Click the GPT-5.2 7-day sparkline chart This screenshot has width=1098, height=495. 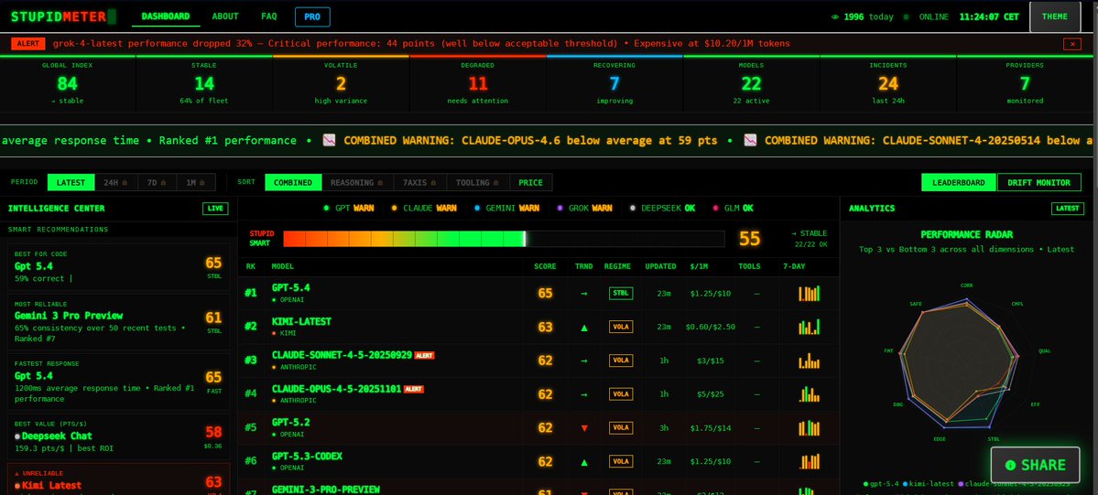809,428
